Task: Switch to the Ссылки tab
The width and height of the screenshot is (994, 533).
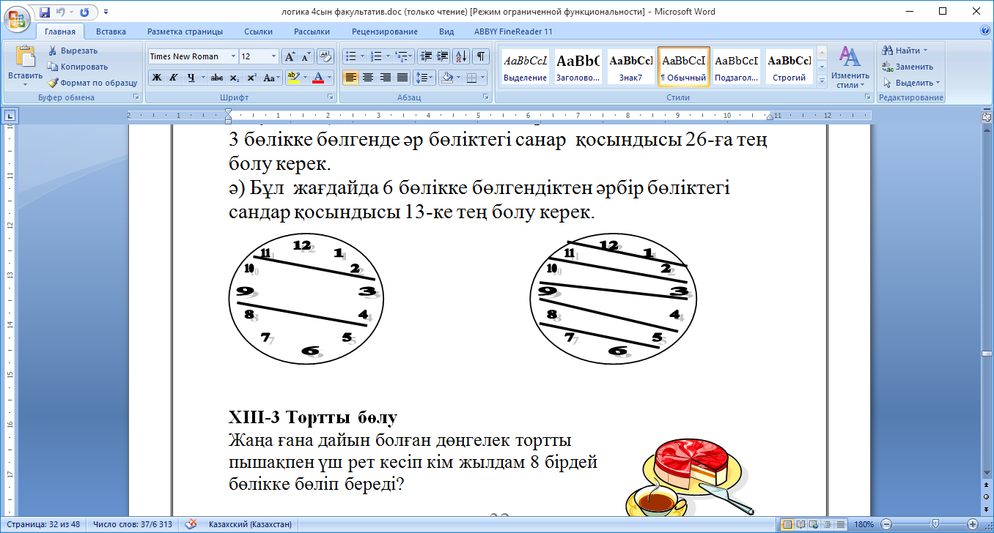Action: [257, 31]
